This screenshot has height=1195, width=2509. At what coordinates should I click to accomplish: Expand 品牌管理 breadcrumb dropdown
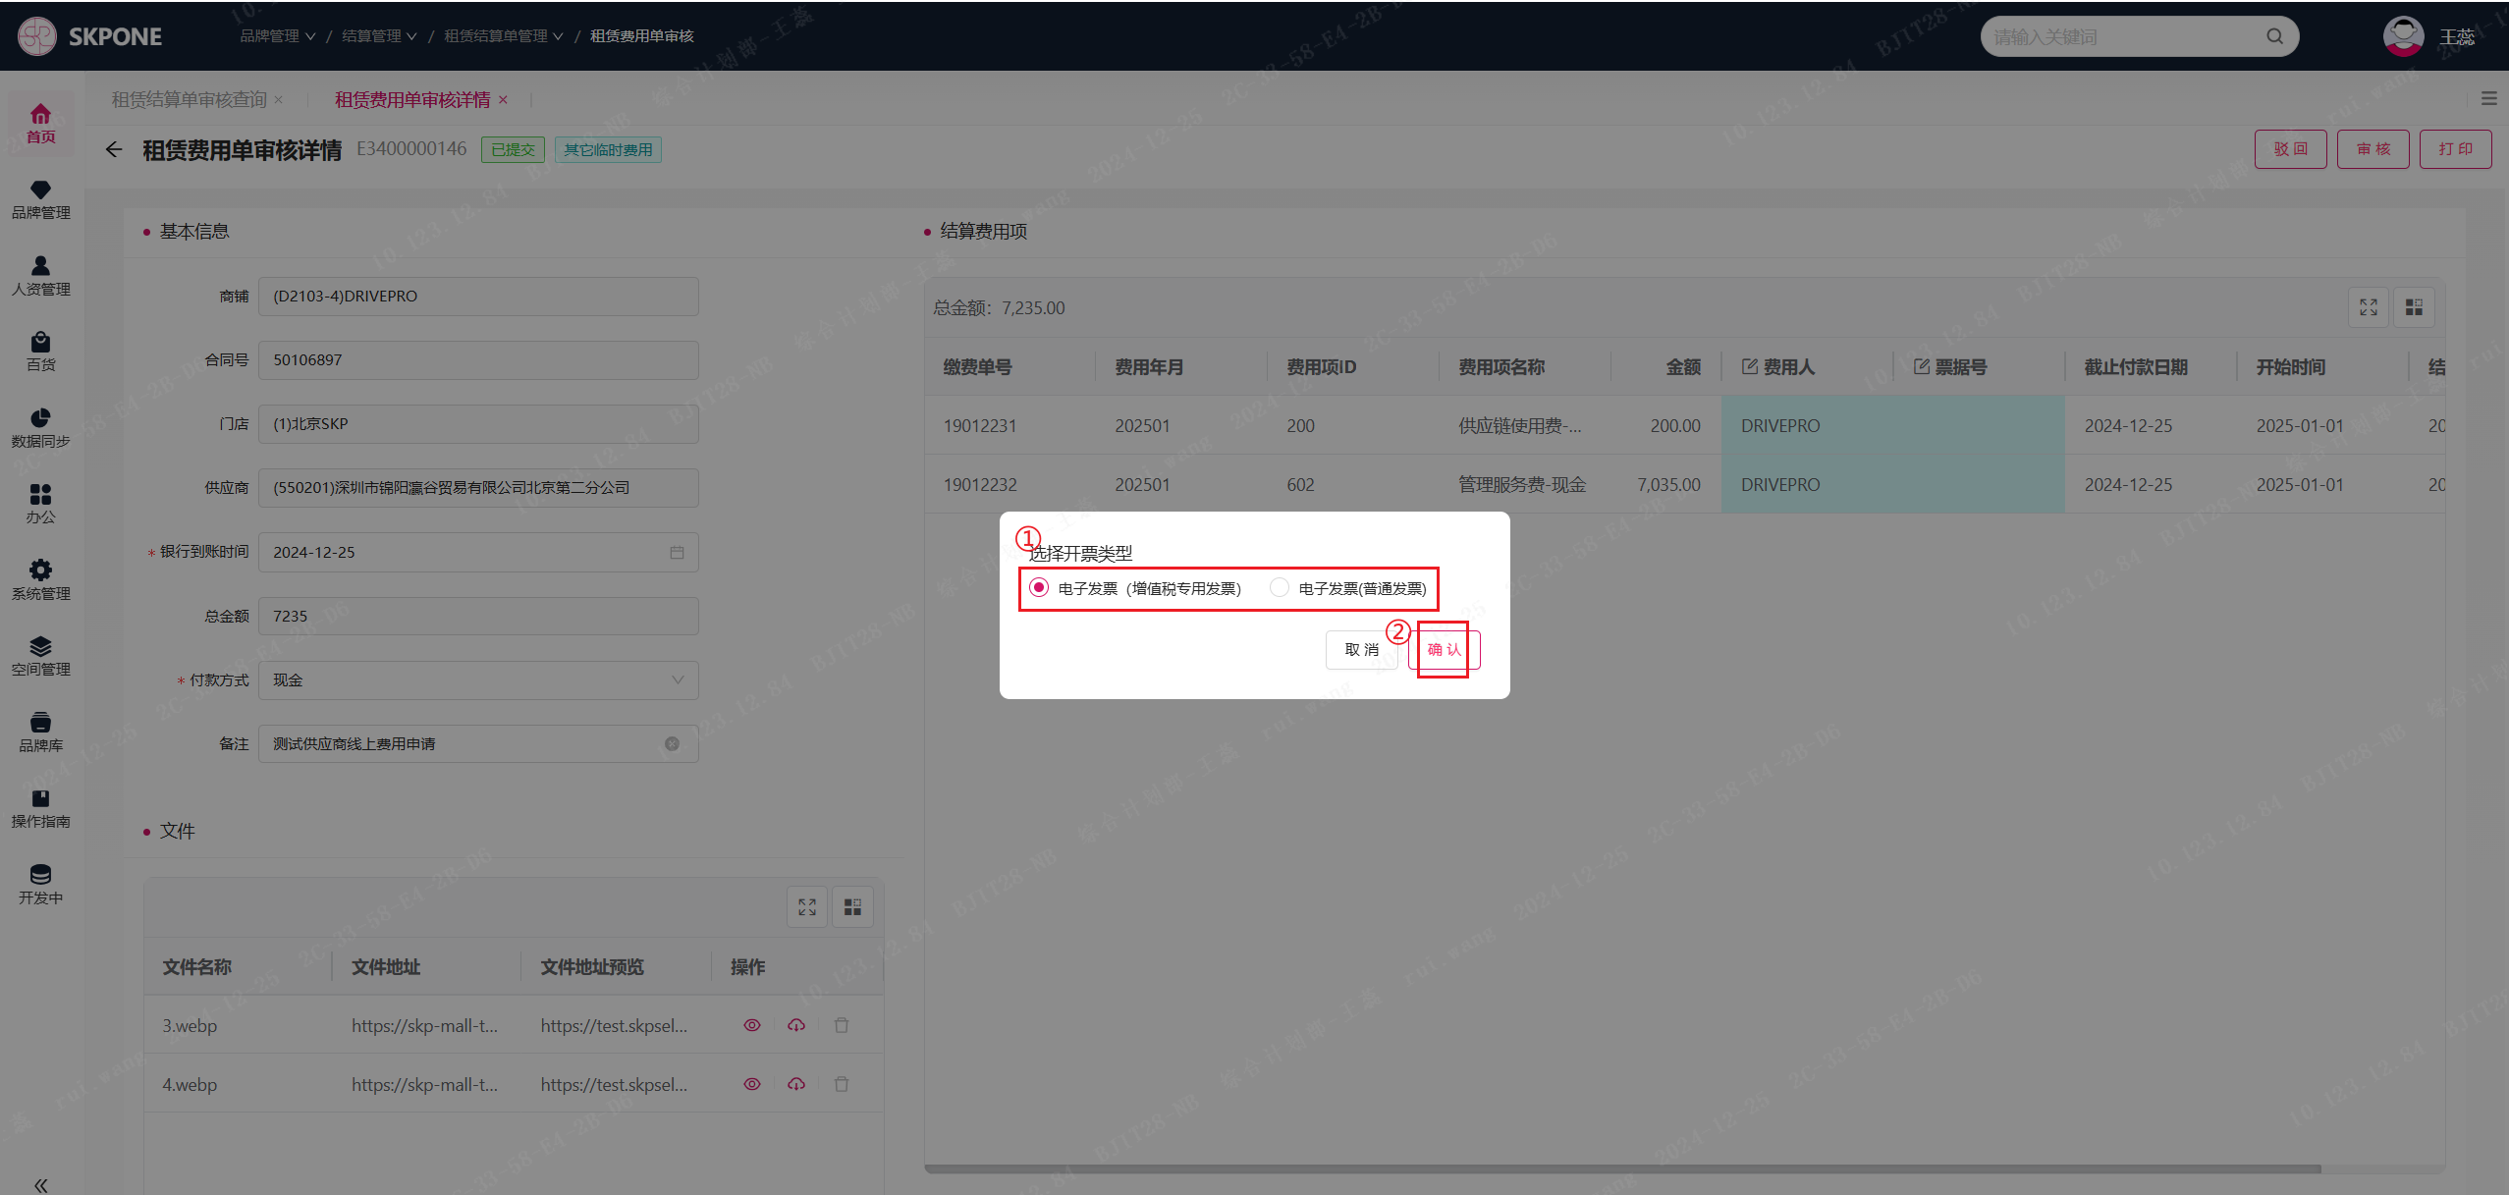(x=278, y=36)
